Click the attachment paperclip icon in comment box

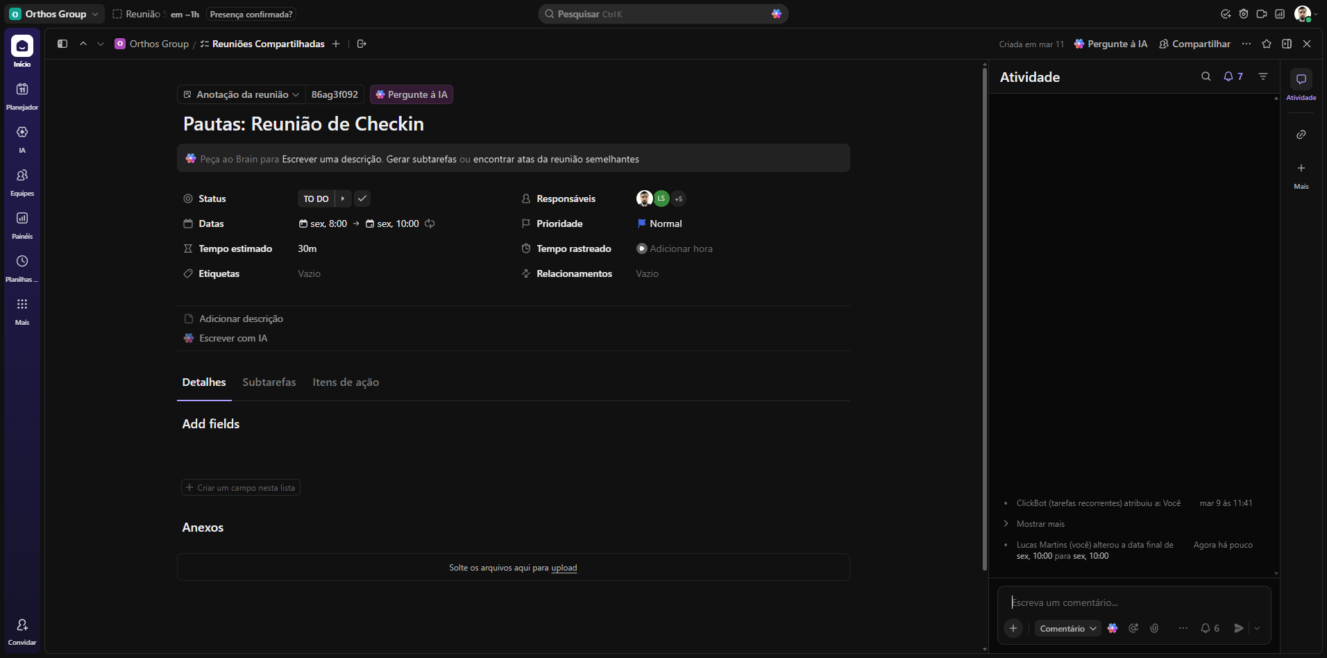(x=1154, y=628)
